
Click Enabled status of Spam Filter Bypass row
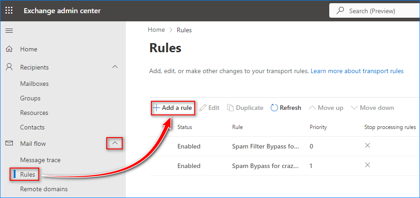pyautogui.click(x=189, y=146)
